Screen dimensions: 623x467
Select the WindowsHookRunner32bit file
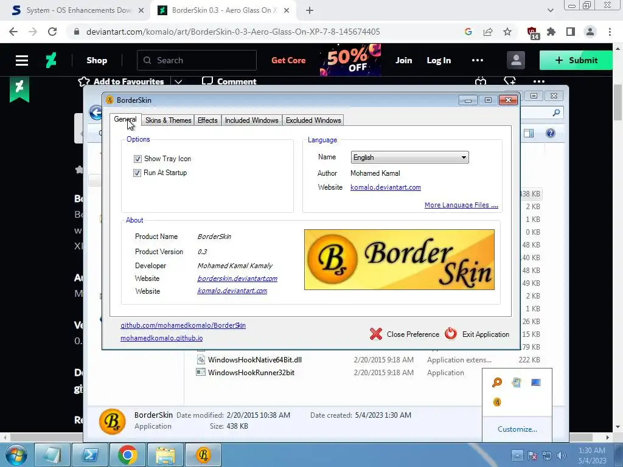(251, 373)
